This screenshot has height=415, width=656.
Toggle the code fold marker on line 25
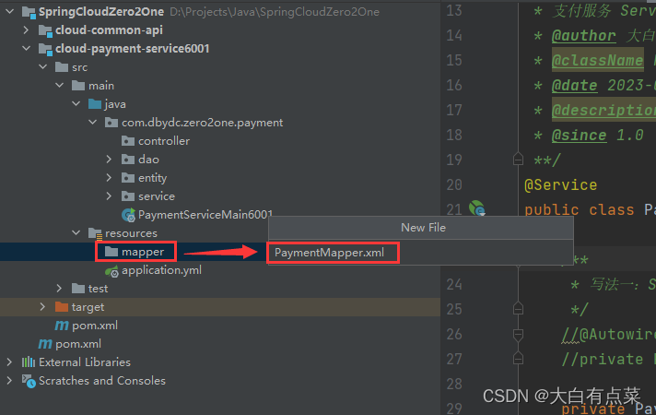pos(518,309)
